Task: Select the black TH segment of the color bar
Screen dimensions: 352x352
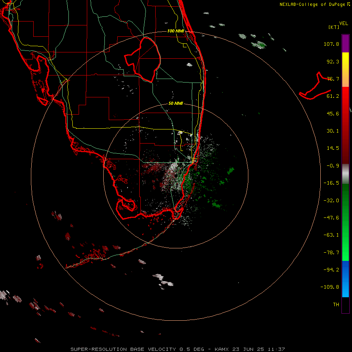Action: 345,305
